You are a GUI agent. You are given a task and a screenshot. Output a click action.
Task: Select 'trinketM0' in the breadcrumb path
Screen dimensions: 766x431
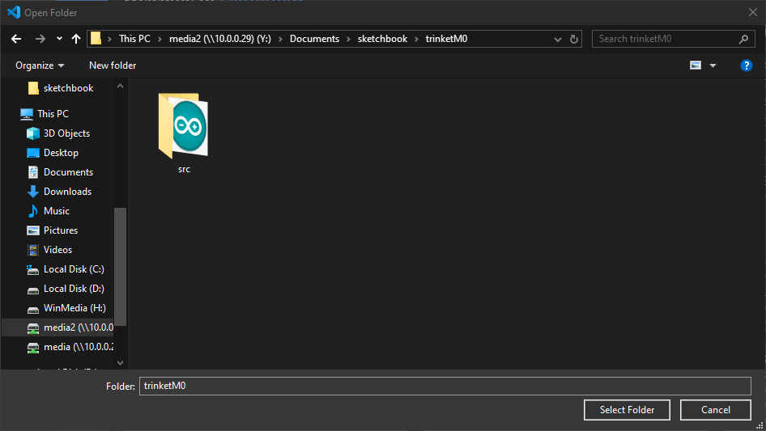coord(446,39)
